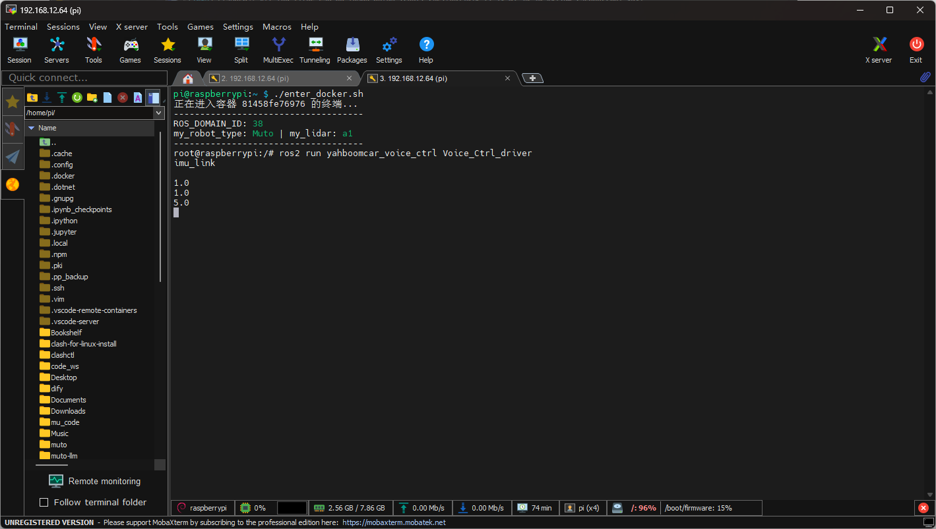Open the Games toolbar icon
936x529 pixels.
click(x=131, y=50)
